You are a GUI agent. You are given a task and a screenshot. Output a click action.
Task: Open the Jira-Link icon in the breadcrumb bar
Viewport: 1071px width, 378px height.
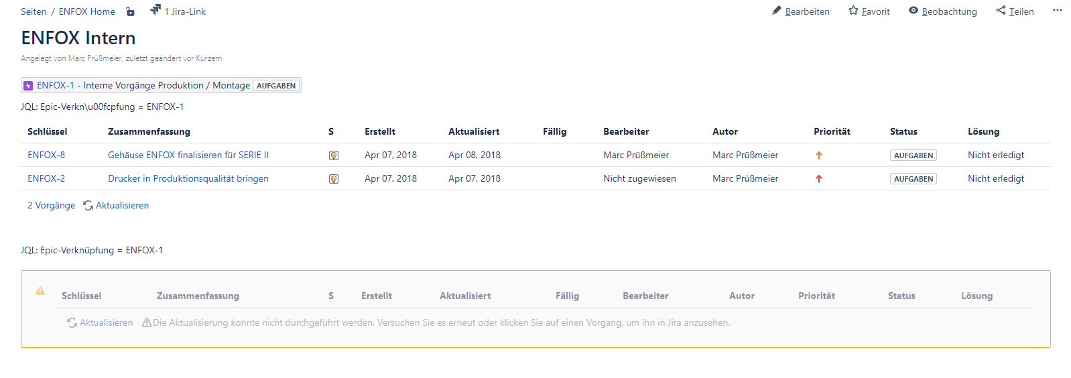155,9
